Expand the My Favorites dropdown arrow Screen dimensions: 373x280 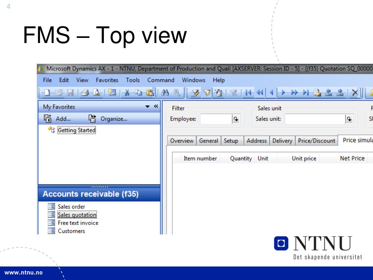(x=148, y=107)
